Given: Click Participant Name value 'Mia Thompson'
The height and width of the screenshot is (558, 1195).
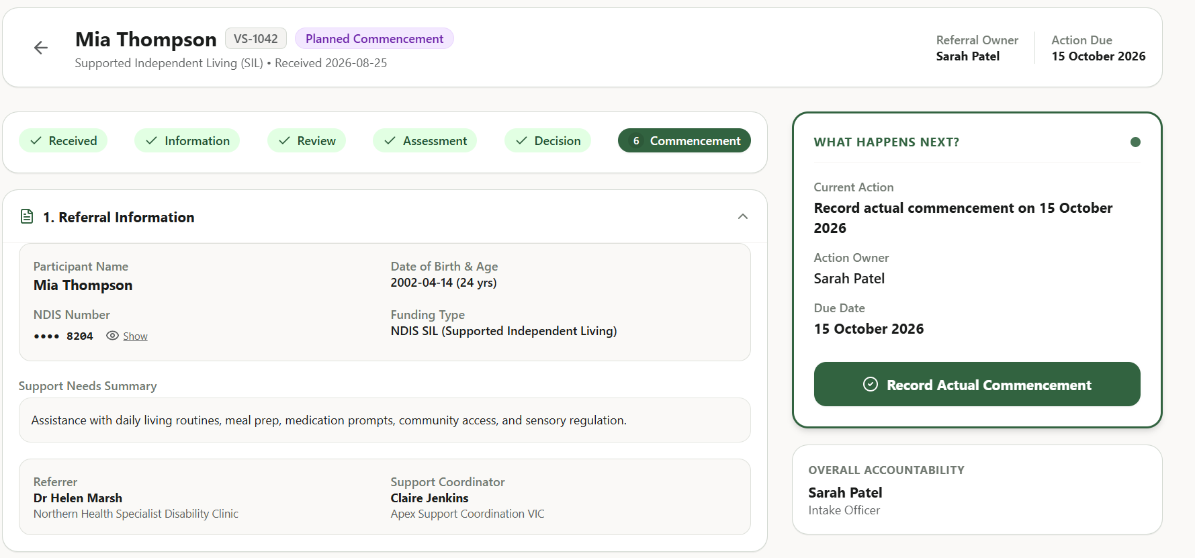Looking at the screenshot, I should tap(83, 285).
